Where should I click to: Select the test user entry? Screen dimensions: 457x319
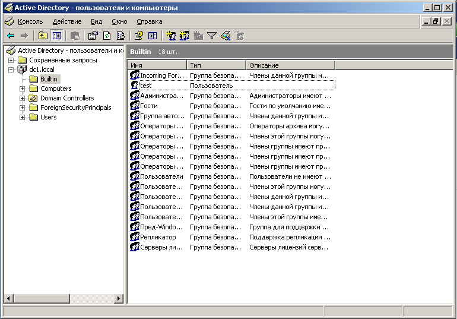click(146, 86)
